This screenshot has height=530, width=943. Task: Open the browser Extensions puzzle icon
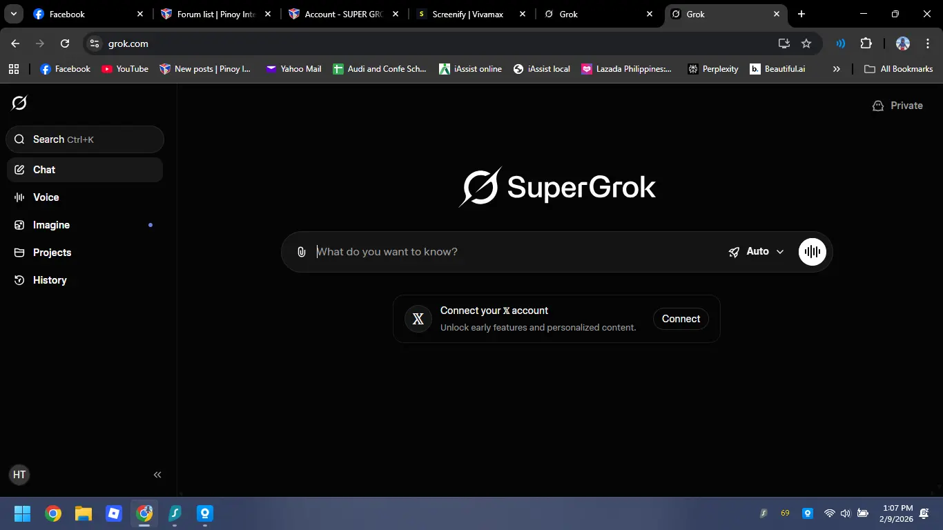[x=866, y=43]
